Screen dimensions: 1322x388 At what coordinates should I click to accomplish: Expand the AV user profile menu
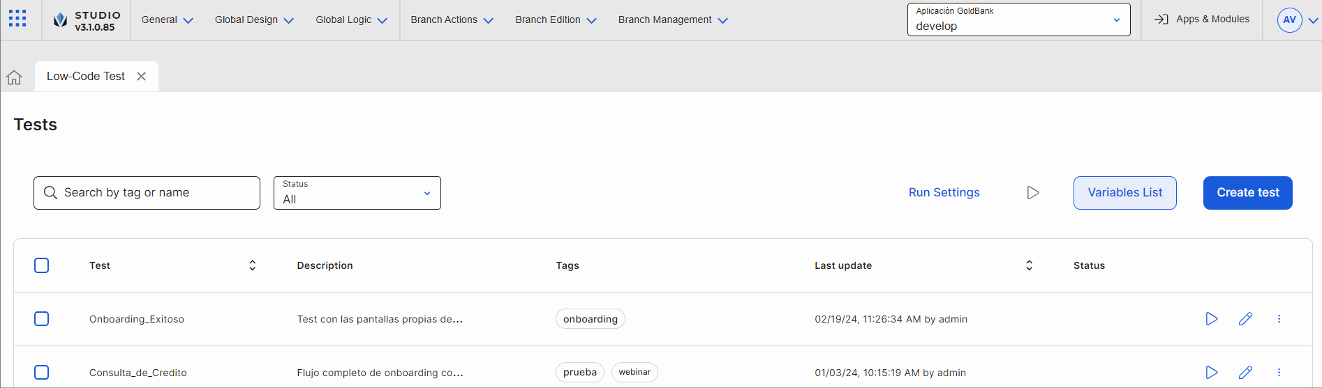tap(1297, 20)
